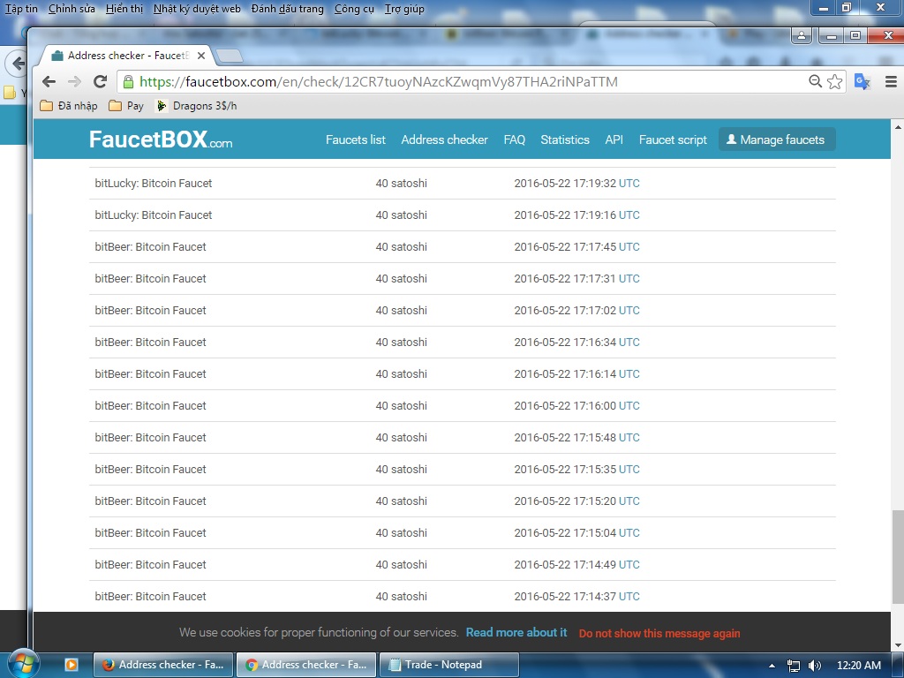Screen dimensions: 904x678
Task: Click the FaucetBOX.com logo
Action: pos(161,139)
